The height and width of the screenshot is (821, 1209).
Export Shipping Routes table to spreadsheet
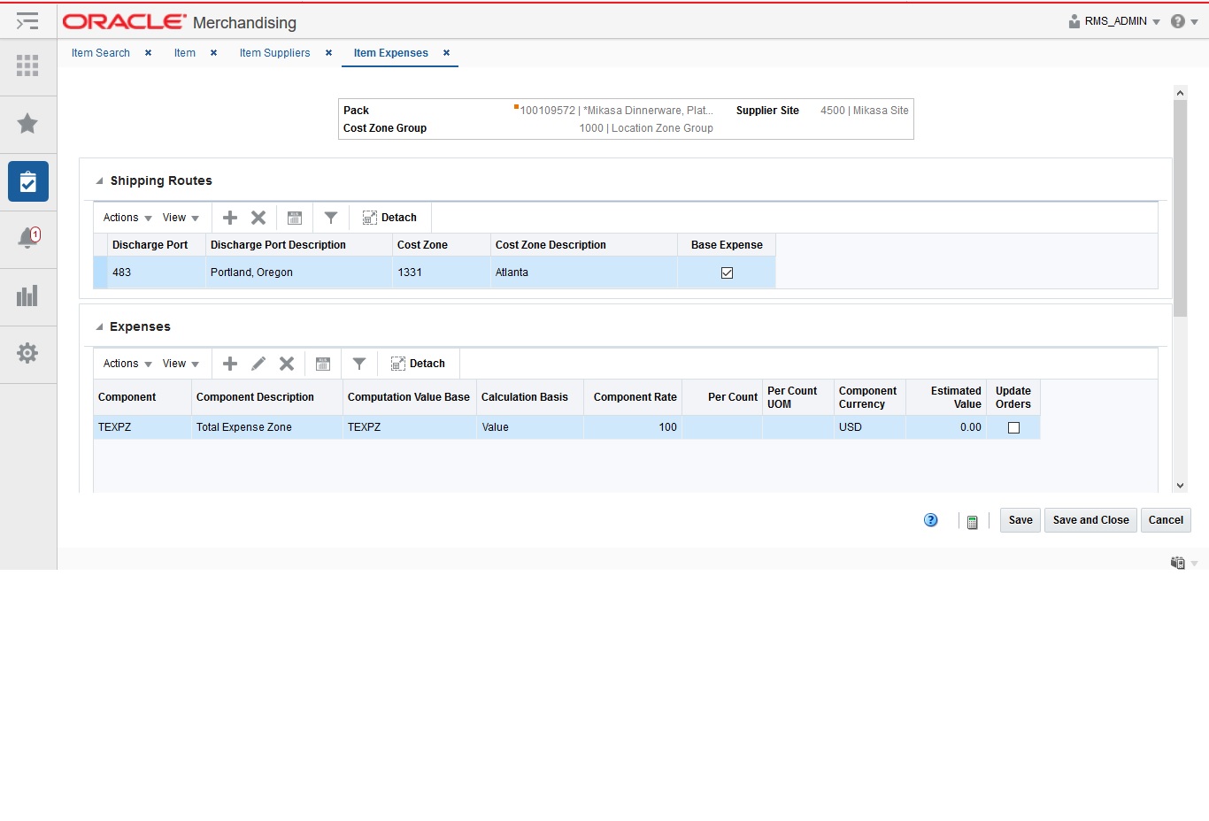295,218
